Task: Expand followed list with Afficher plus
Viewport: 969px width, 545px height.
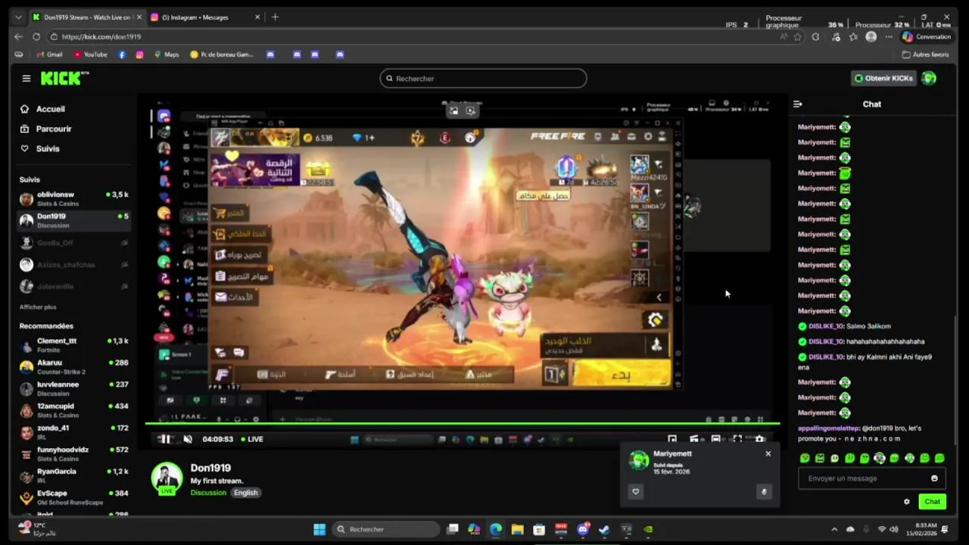Action: (38, 307)
